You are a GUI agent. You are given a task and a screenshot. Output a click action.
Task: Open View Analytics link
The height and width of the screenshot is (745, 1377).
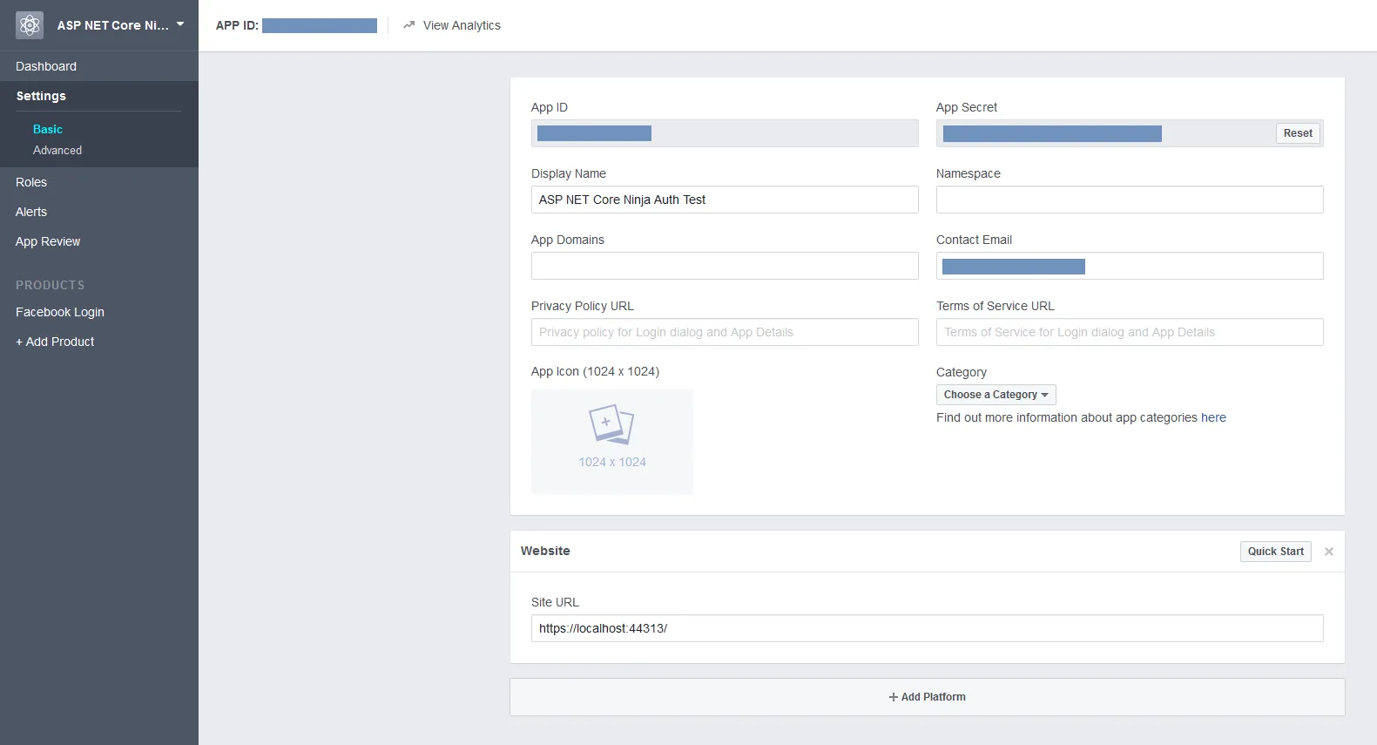[x=462, y=25]
